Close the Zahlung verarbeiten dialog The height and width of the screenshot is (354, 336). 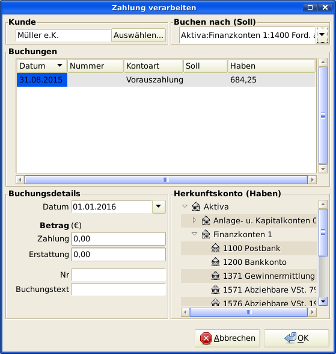pos(325,7)
